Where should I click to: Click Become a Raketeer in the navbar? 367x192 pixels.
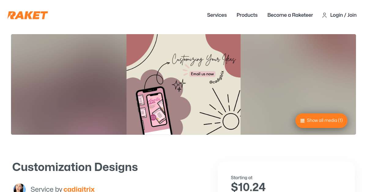tap(290, 15)
